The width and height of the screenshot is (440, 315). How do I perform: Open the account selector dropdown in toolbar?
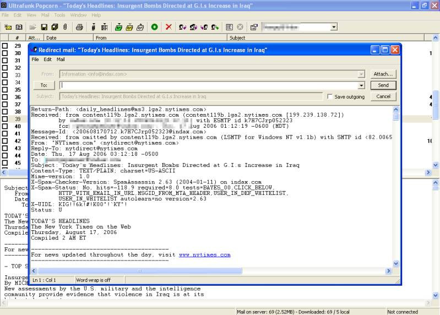click(x=334, y=27)
